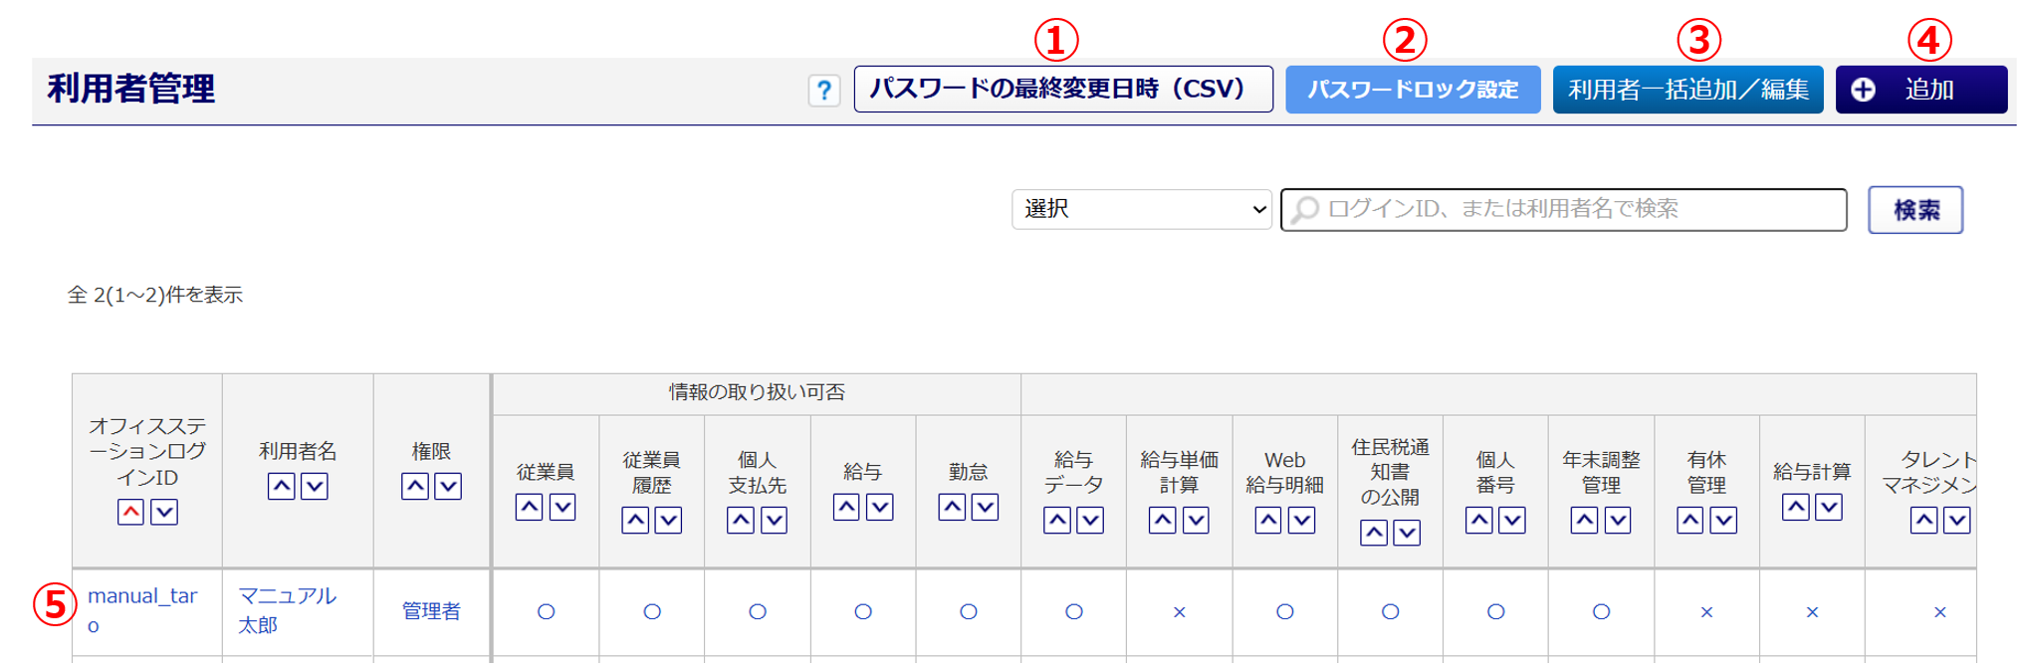Screen dimensions: 2020x670
Task: Sort 個人番号 column descending
Action: (1512, 520)
